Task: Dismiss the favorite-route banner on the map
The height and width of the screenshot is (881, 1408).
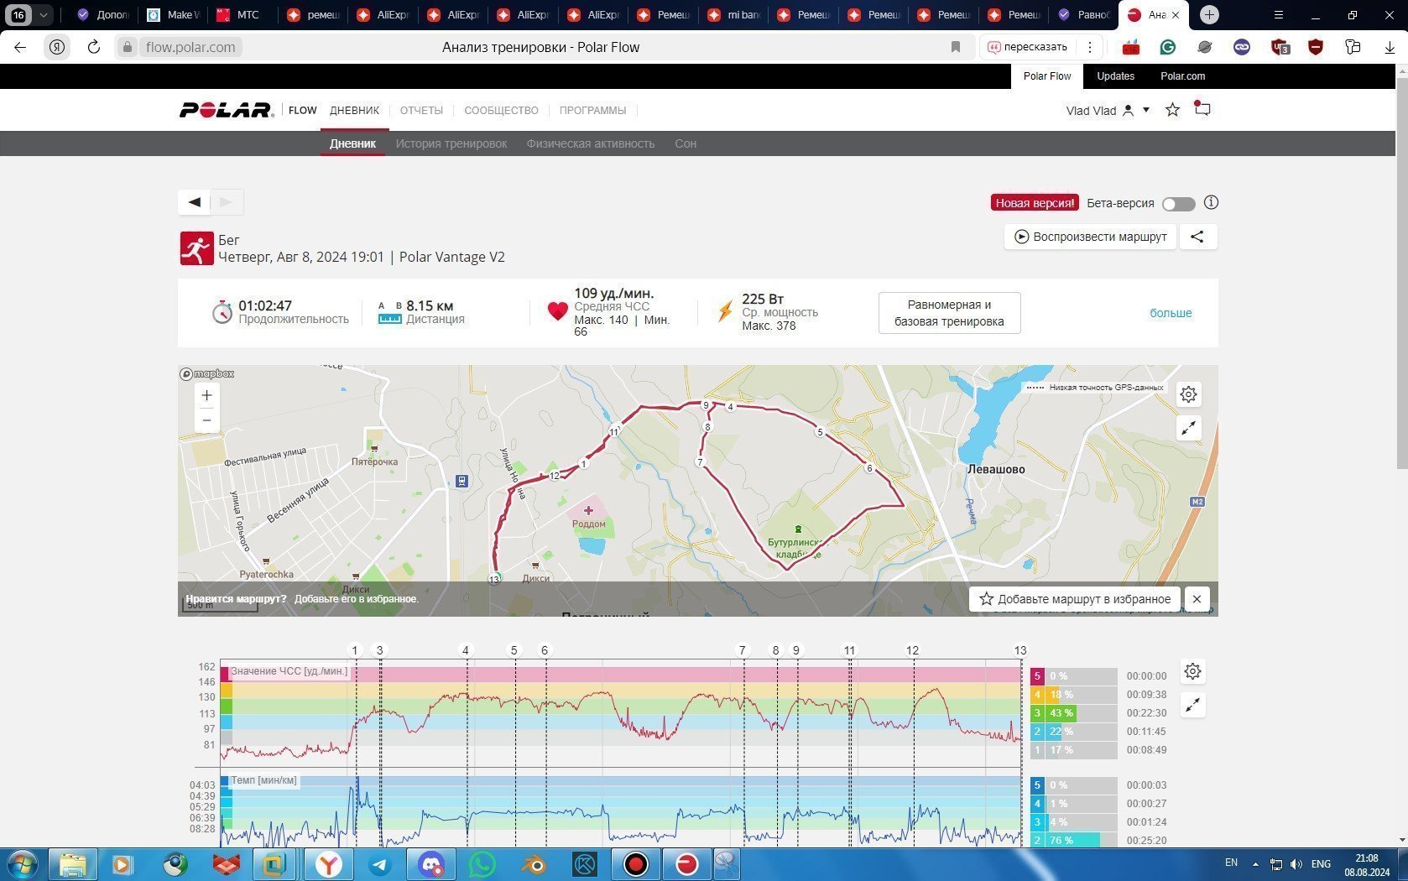Action: 1197,599
